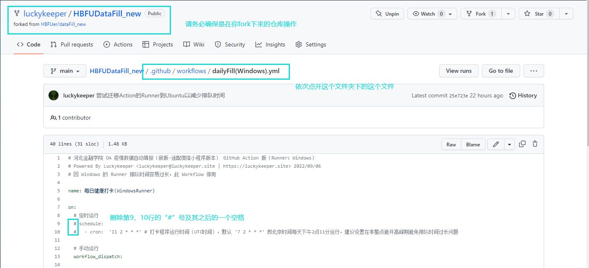
Task: Select line number 5 in code
Action: [x=58, y=191]
